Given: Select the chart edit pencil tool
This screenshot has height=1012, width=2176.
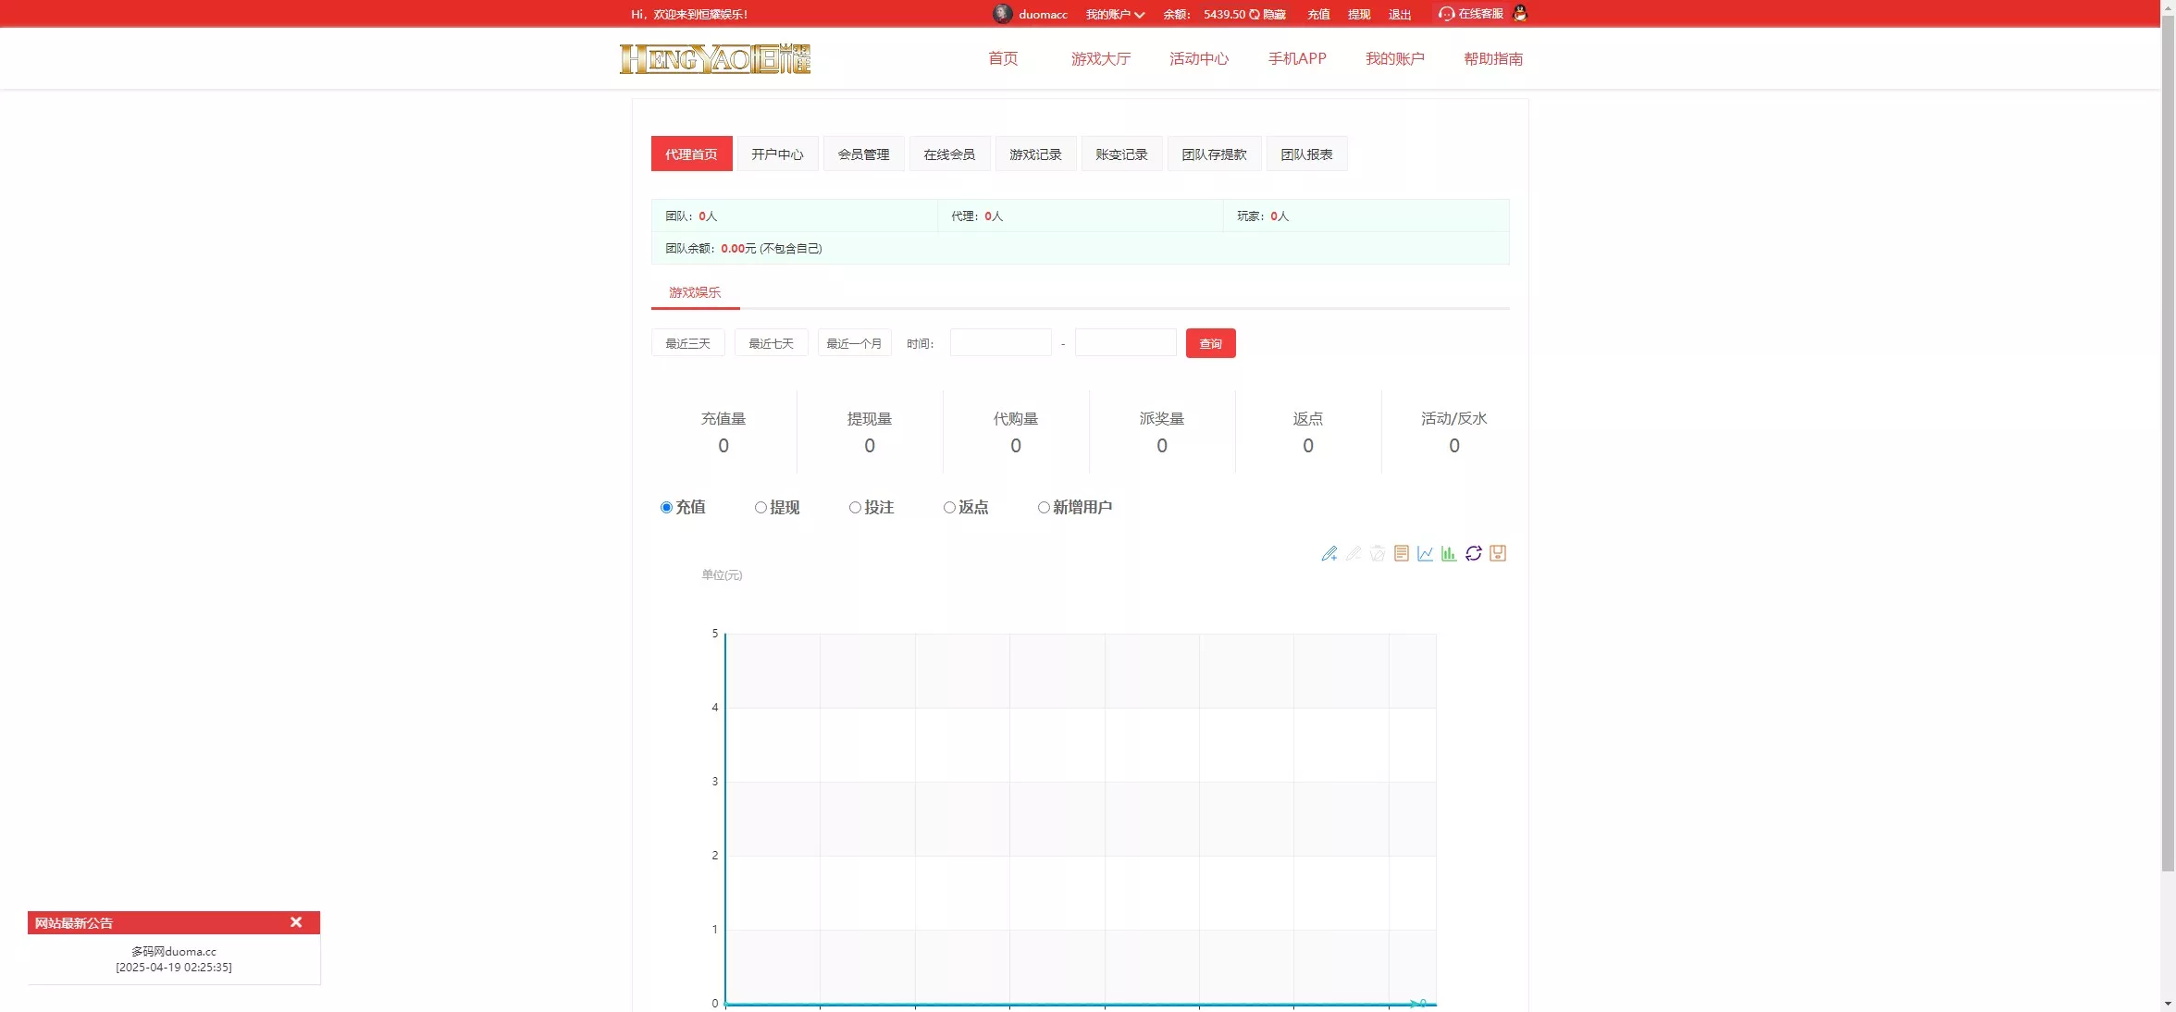Looking at the screenshot, I should coord(1329,553).
